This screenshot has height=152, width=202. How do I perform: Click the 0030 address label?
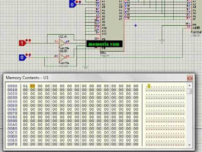[12, 98]
